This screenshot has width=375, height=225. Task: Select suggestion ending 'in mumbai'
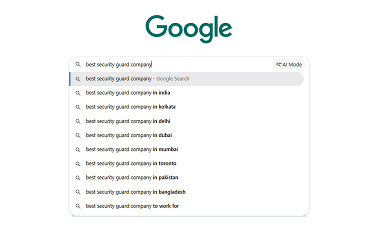pyautogui.click(x=131, y=149)
